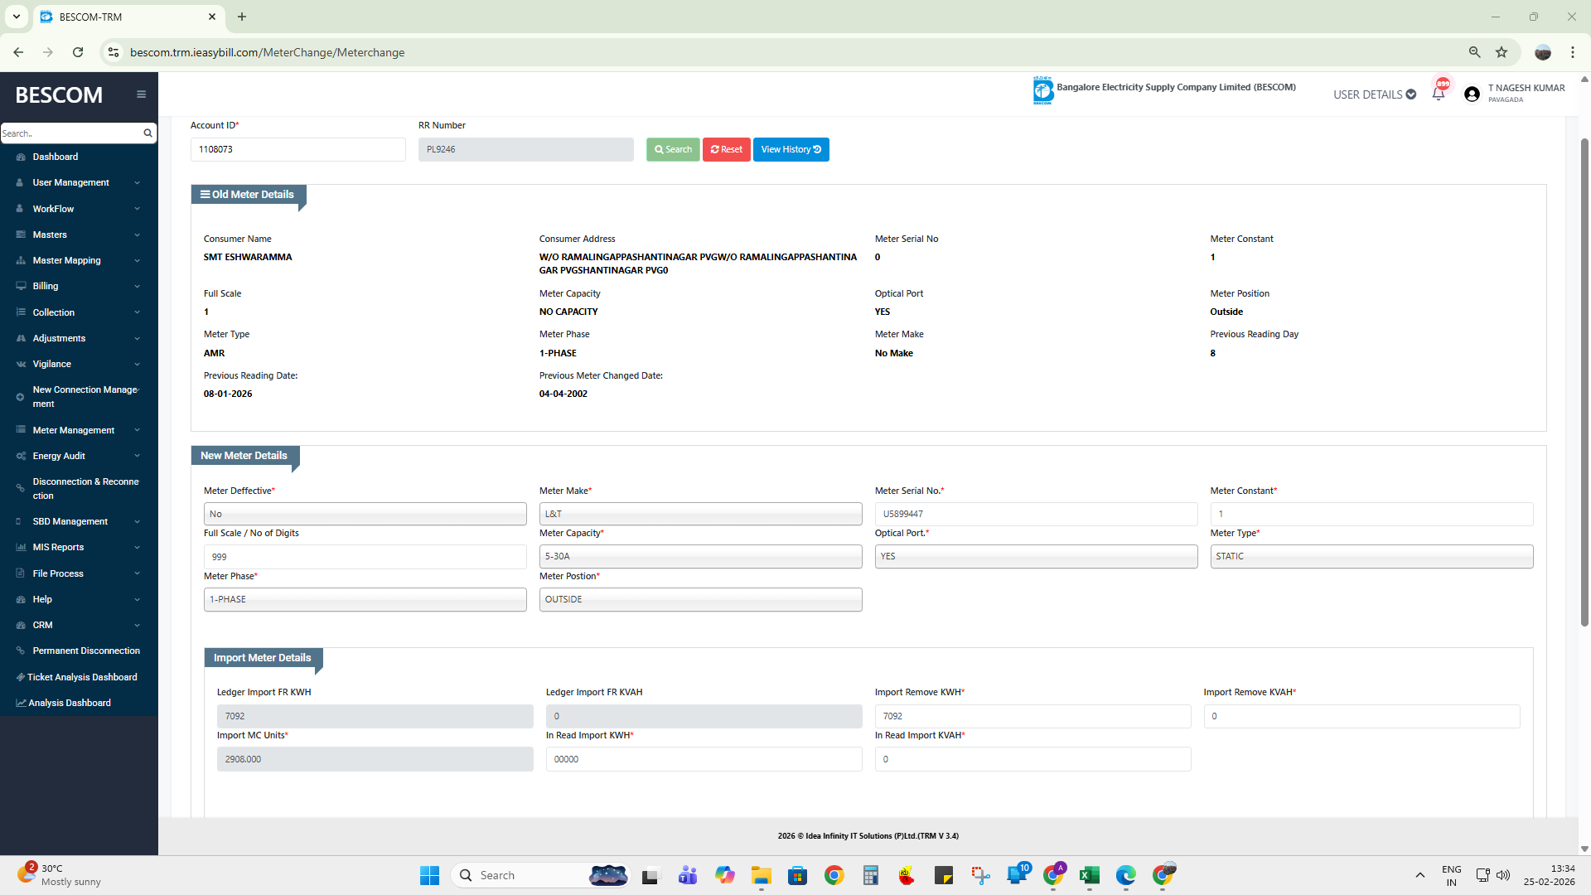1591x895 pixels.
Task: Open the Analysis Dashboard chart icon item
Action: point(21,703)
